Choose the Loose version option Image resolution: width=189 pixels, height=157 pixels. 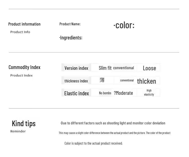tap(149, 68)
